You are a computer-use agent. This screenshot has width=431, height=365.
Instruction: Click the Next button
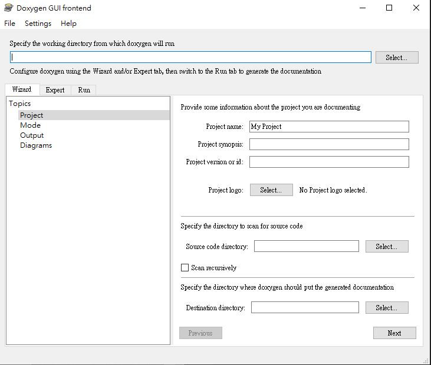(x=394, y=333)
